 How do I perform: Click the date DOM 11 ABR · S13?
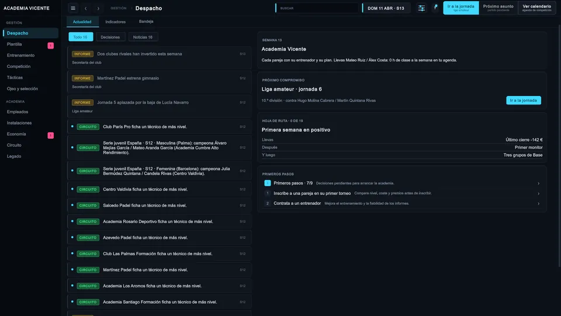coord(386,8)
